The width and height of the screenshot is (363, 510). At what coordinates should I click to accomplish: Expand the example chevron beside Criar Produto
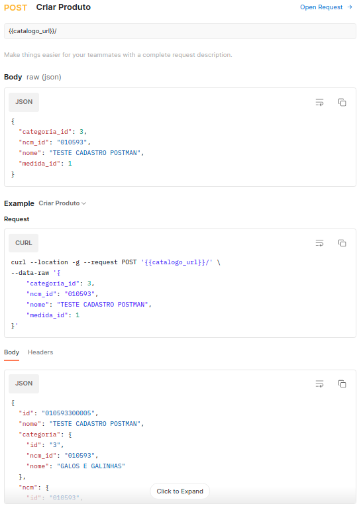[84, 203]
